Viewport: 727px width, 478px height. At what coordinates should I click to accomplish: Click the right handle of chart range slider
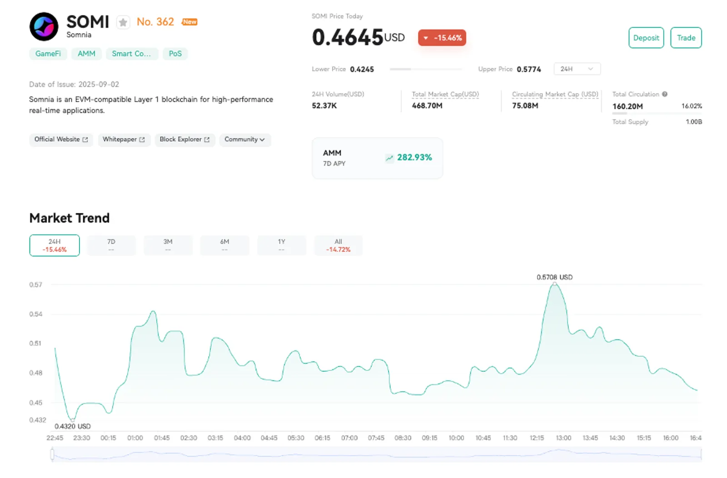click(x=701, y=454)
